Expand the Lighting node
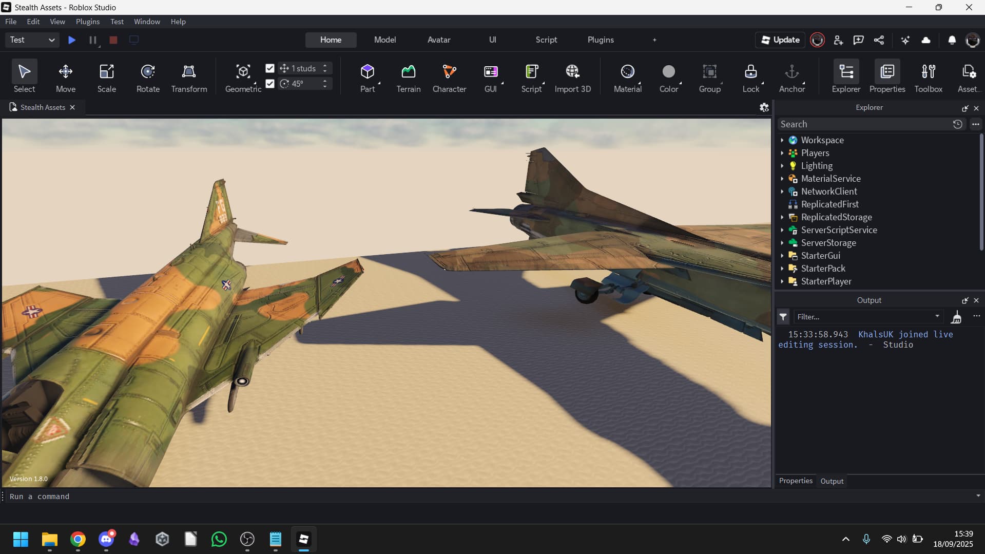The height and width of the screenshot is (554, 985). (782, 166)
